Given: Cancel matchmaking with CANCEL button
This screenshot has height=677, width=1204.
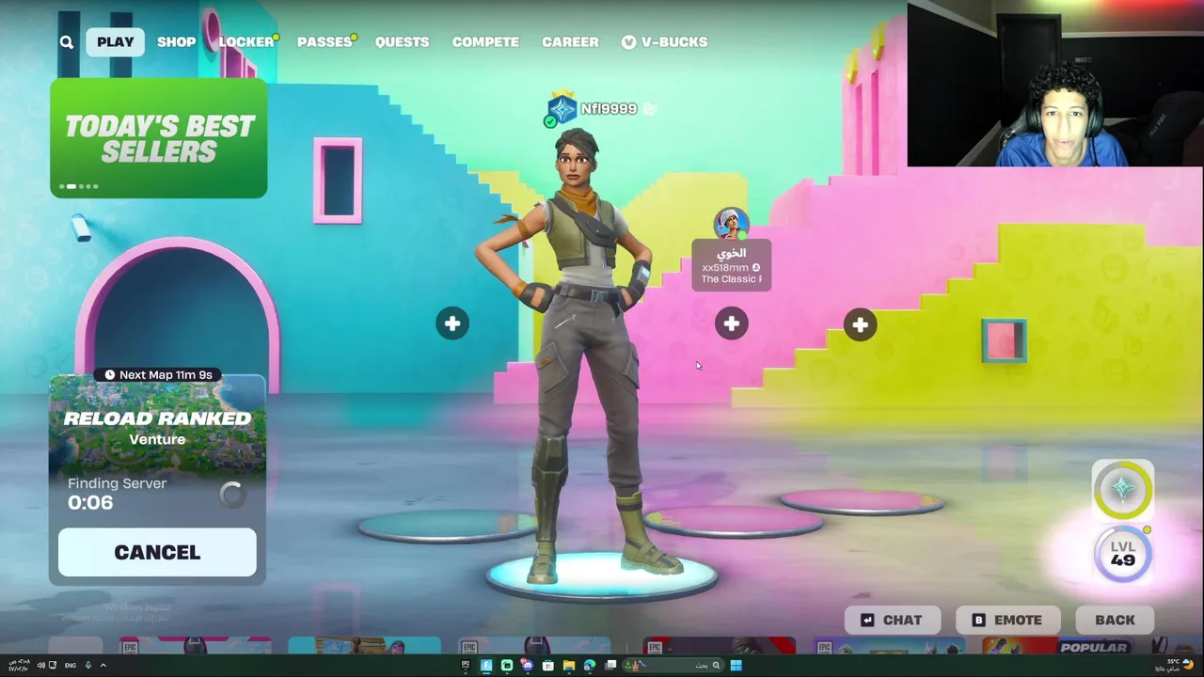Looking at the screenshot, I should point(157,552).
